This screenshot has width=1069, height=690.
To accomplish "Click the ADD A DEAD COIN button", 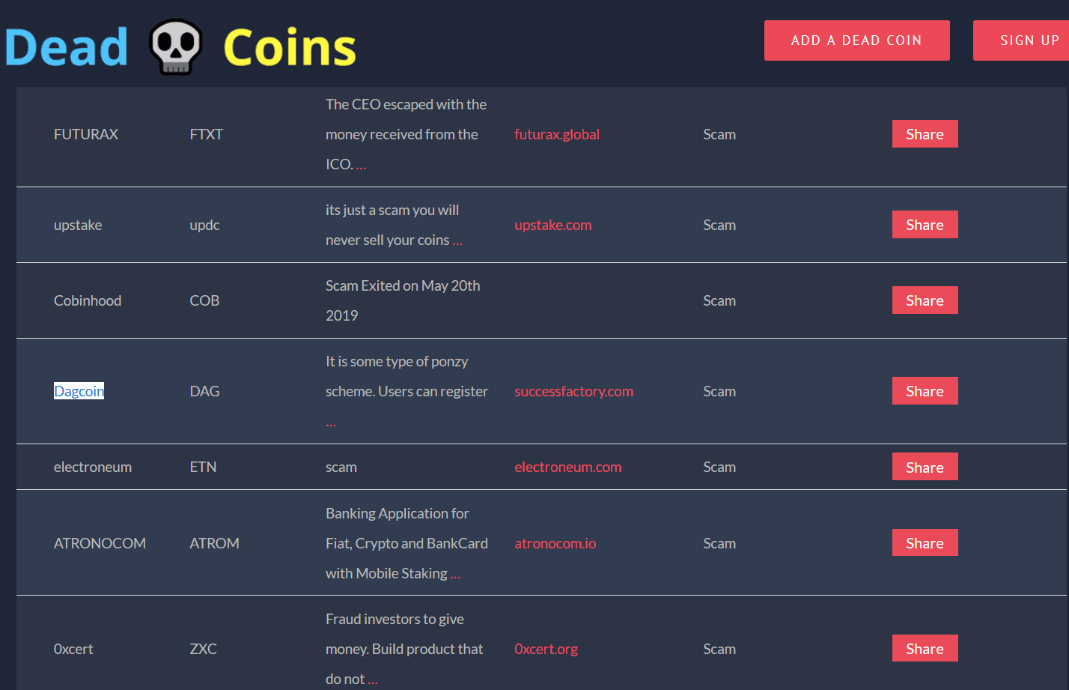I will pos(856,40).
